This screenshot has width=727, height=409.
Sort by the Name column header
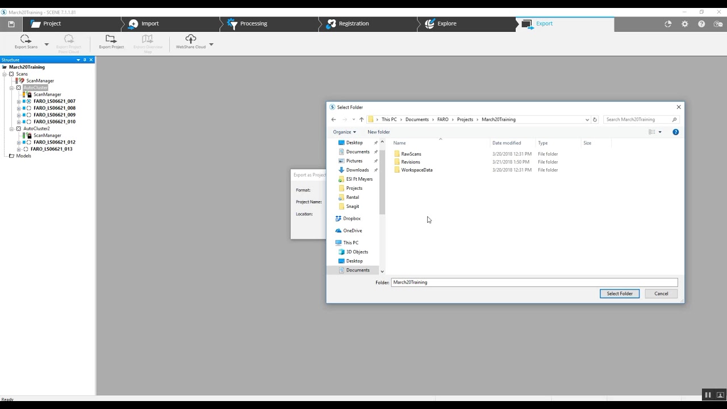coord(400,143)
